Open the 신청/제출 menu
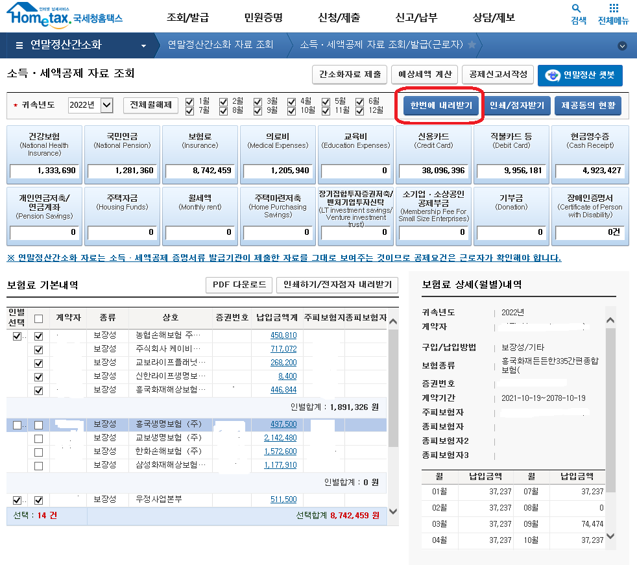Screen dimensions: 637x565 339,18
